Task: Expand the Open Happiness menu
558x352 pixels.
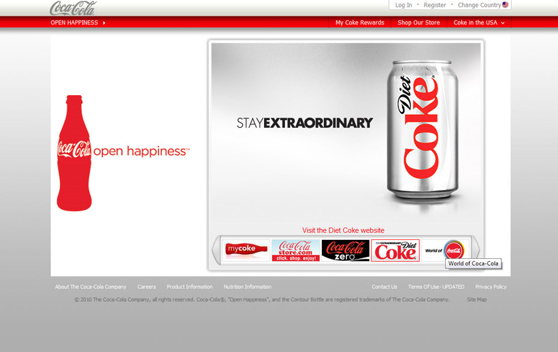Action: pos(78,22)
